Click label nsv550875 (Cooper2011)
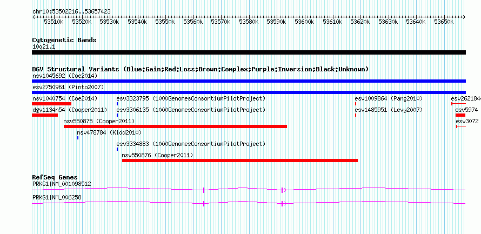The width and height of the screenshot is (481, 234). [99, 121]
